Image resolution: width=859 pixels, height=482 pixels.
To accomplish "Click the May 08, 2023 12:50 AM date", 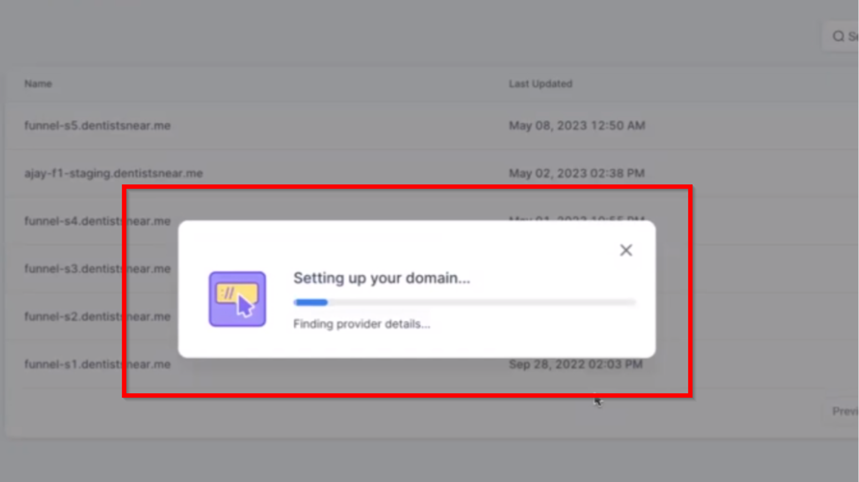I will pyautogui.click(x=577, y=125).
